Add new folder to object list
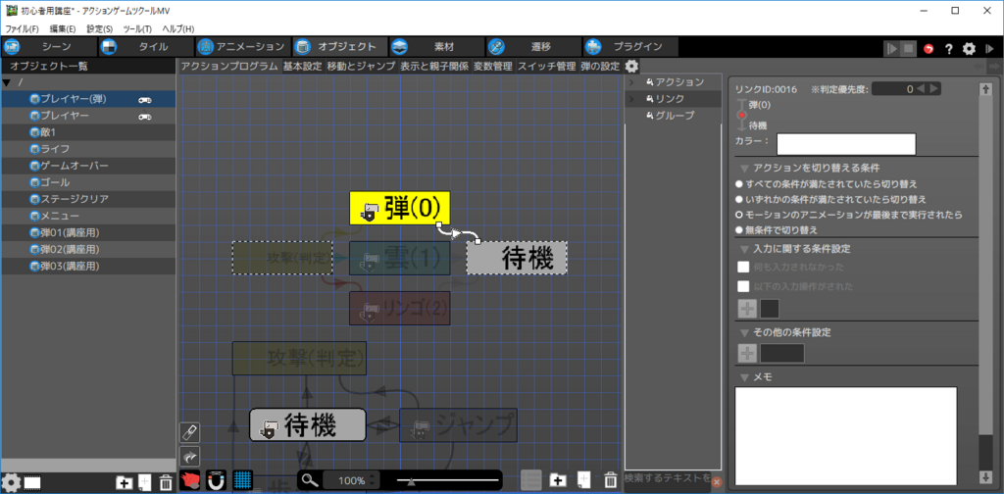This screenshot has width=1004, height=494. tap(125, 482)
